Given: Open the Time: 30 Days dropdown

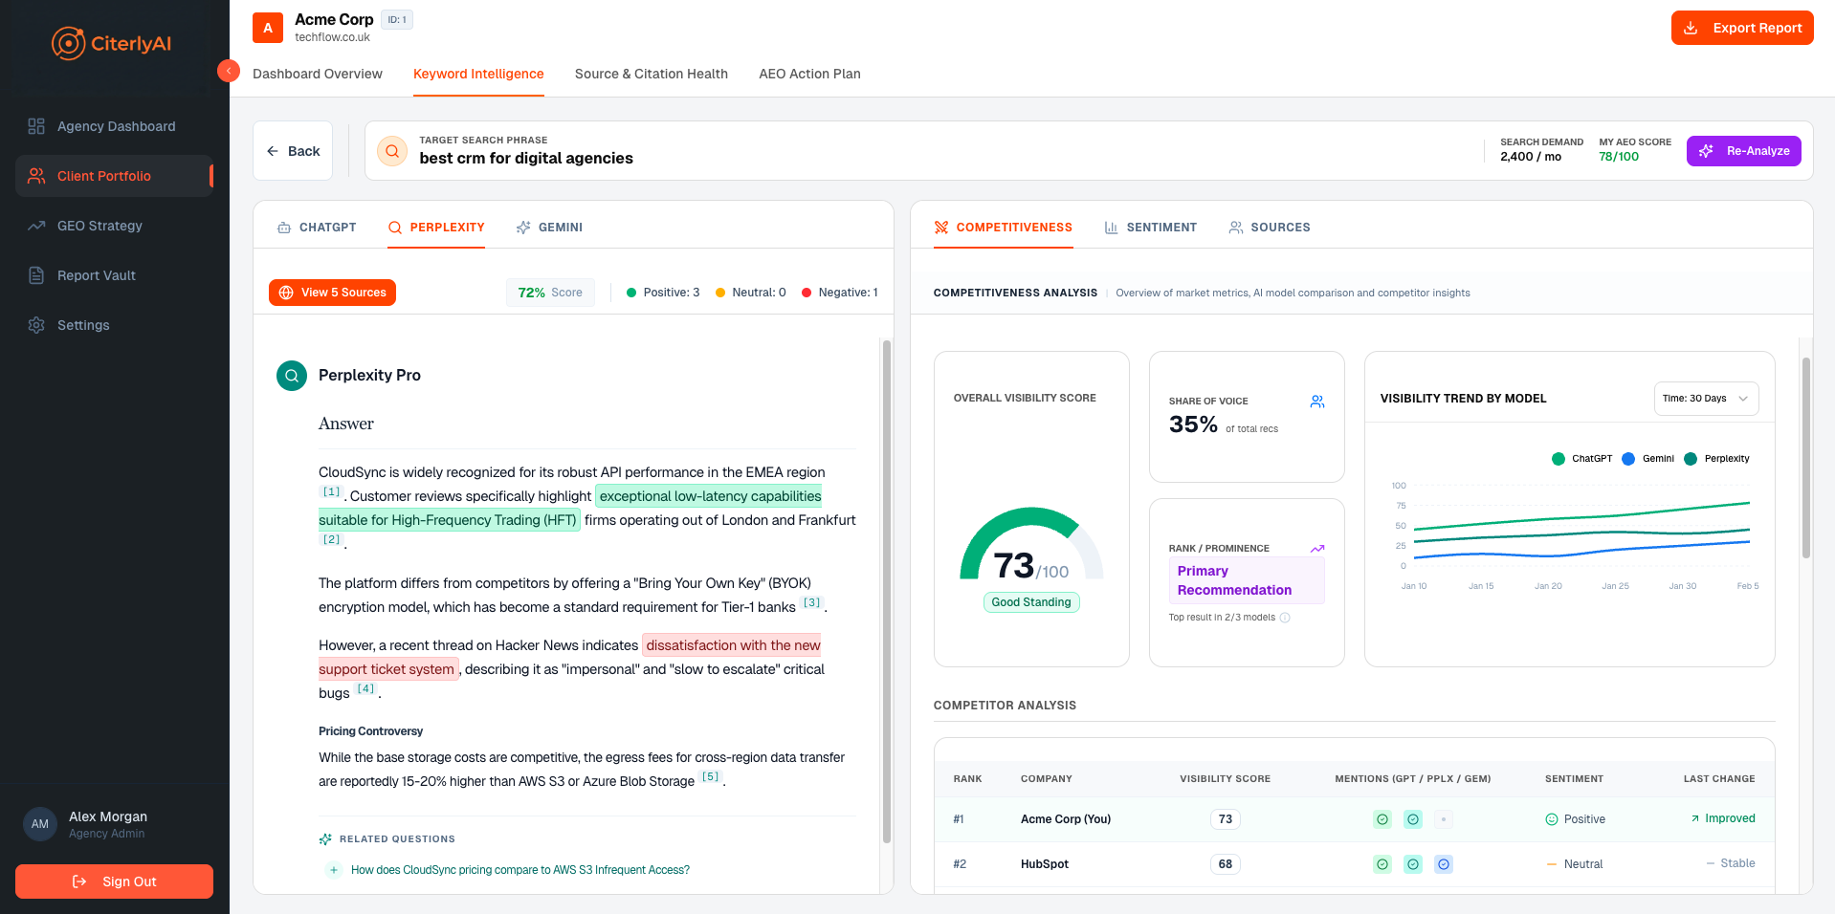Looking at the screenshot, I should 1706,398.
